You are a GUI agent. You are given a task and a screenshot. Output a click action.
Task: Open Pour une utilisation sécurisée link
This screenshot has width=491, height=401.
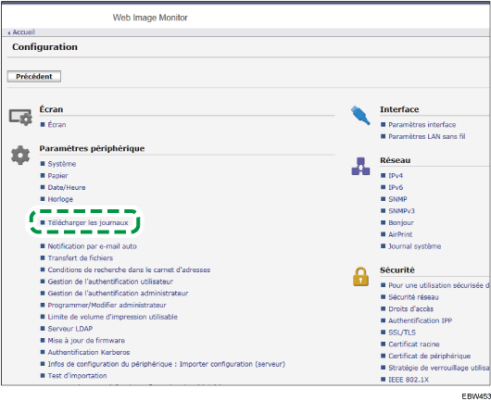coord(439,285)
